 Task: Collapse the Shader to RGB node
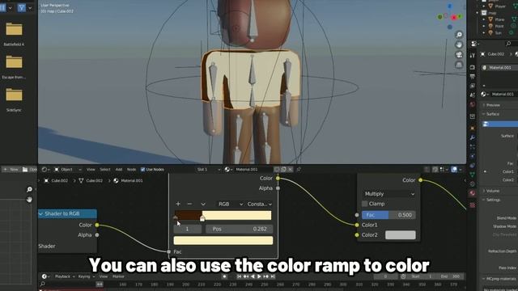click(x=41, y=213)
